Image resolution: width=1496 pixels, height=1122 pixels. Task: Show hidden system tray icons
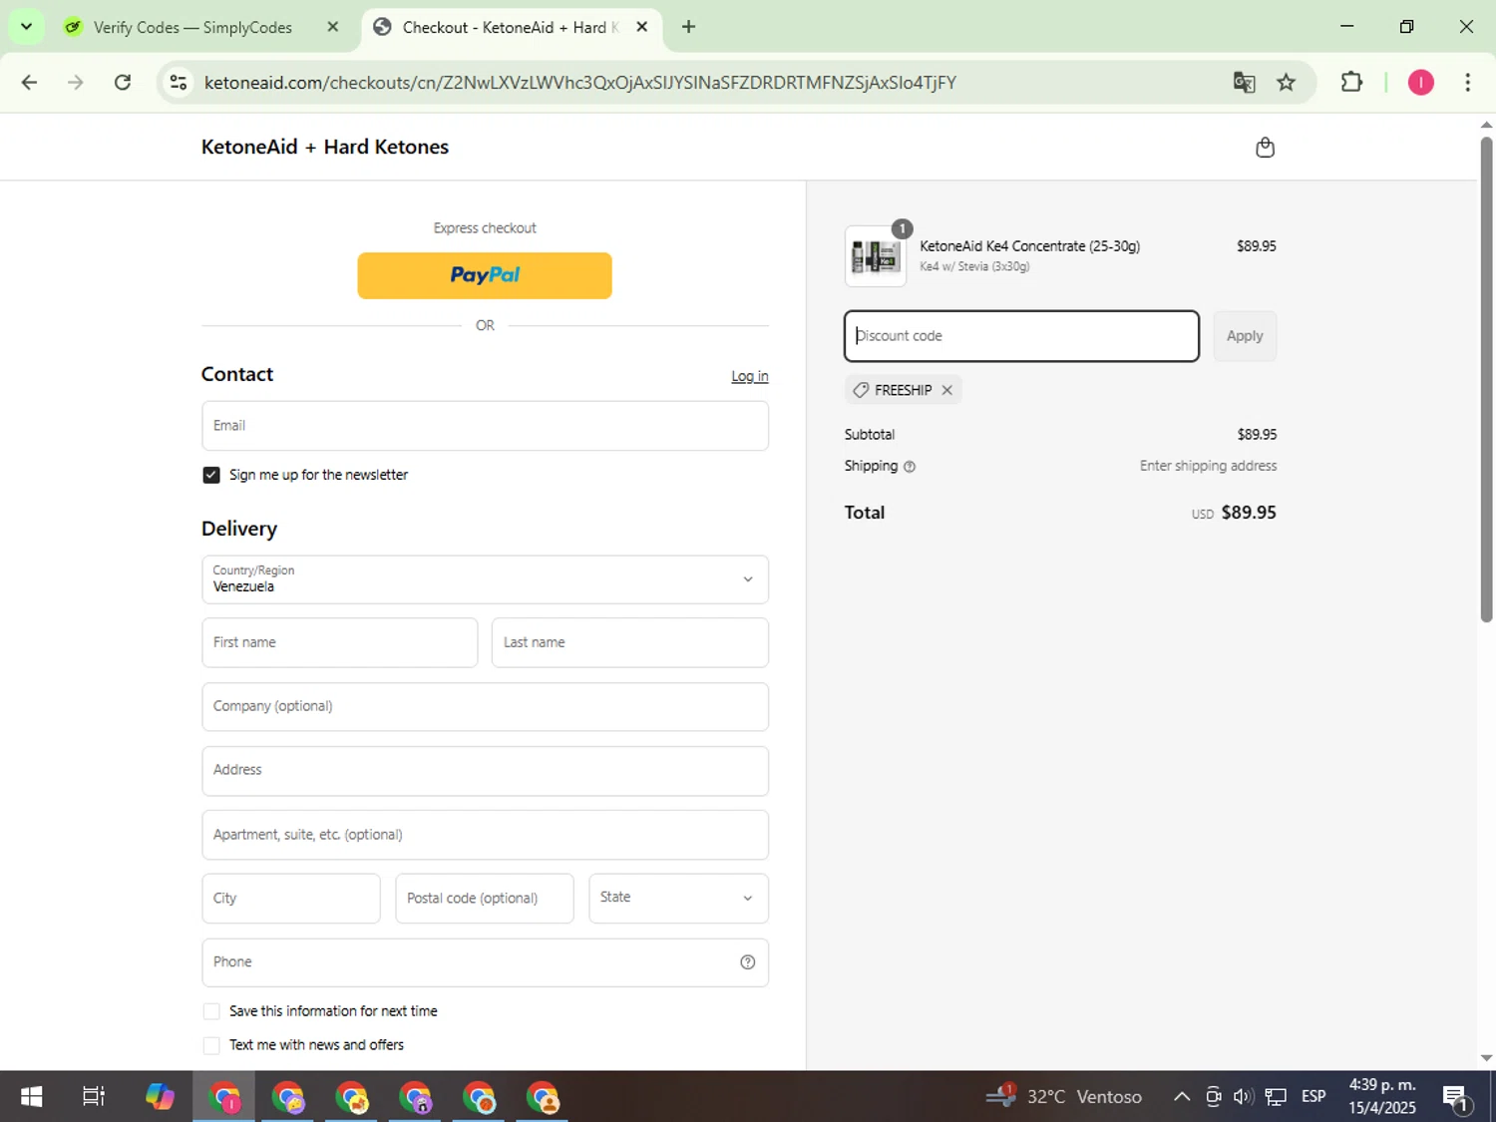(x=1182, y=1097)
